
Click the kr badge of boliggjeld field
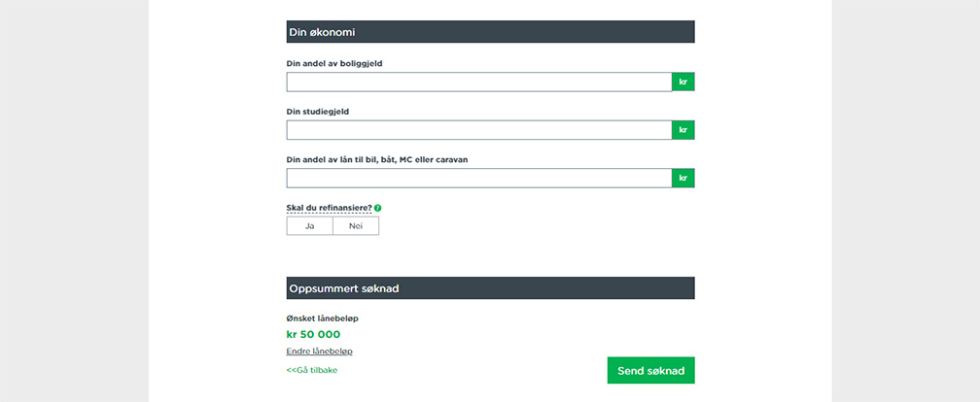coord(683,82)
